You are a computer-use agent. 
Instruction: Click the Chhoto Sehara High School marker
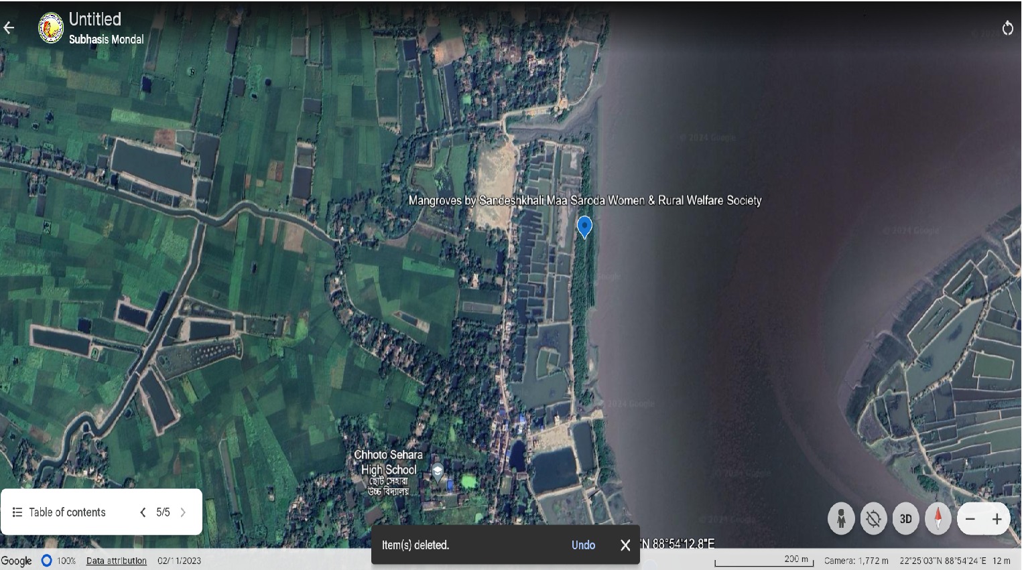point(438,471)
